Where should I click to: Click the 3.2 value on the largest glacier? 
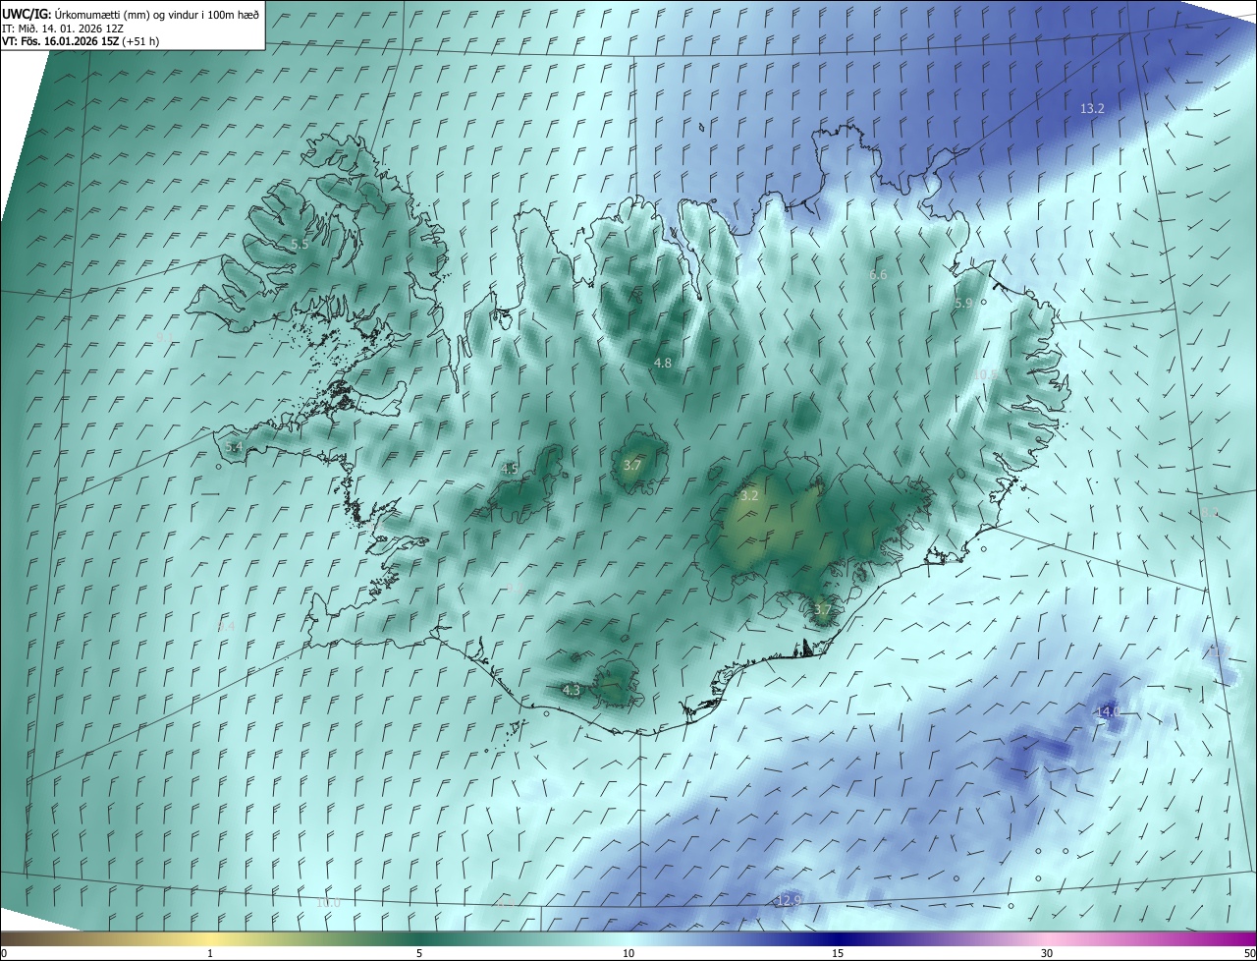pos(749,496)
